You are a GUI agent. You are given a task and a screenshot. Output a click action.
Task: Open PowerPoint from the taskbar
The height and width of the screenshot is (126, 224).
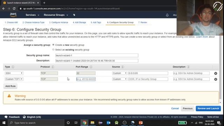pos(141,123)
